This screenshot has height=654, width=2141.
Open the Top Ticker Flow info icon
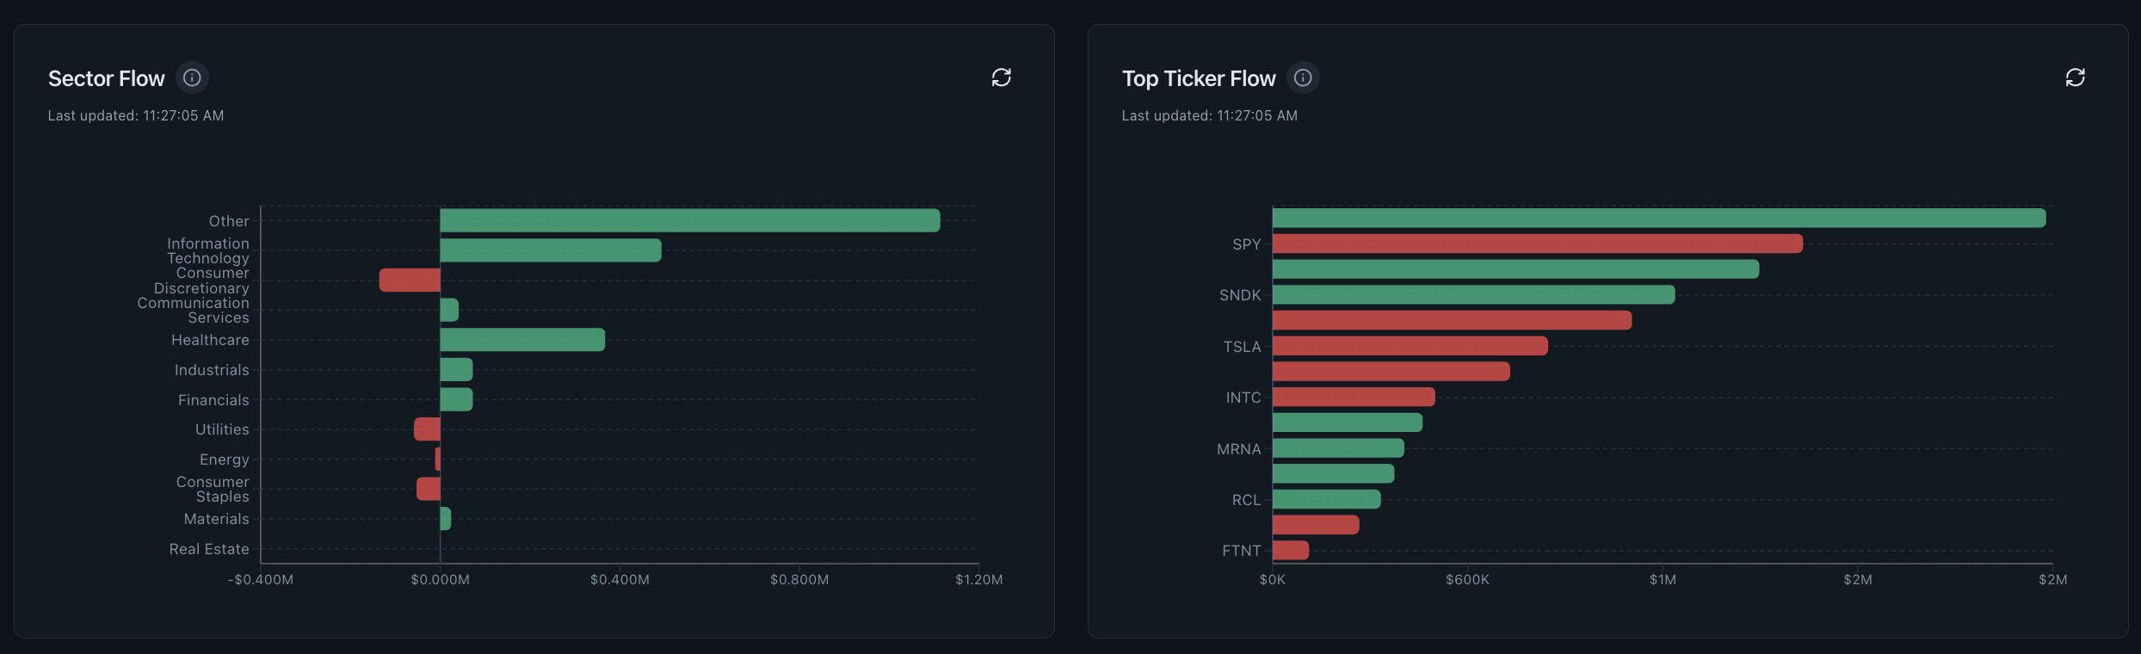(x=1303, y=77)
